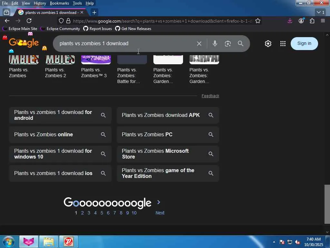Open Eclipse Main Site bookmark
330x248 pixels.
point(20,29)
